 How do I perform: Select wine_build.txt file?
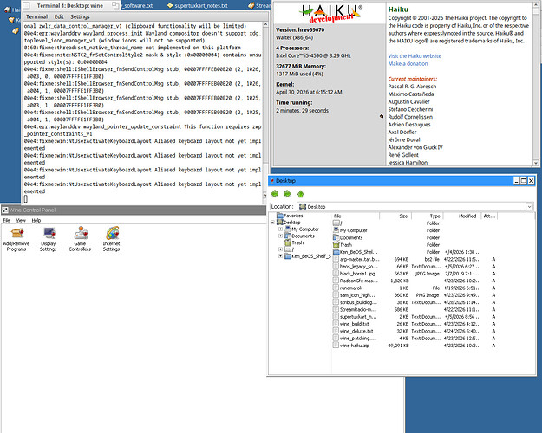tap(351, 324)
